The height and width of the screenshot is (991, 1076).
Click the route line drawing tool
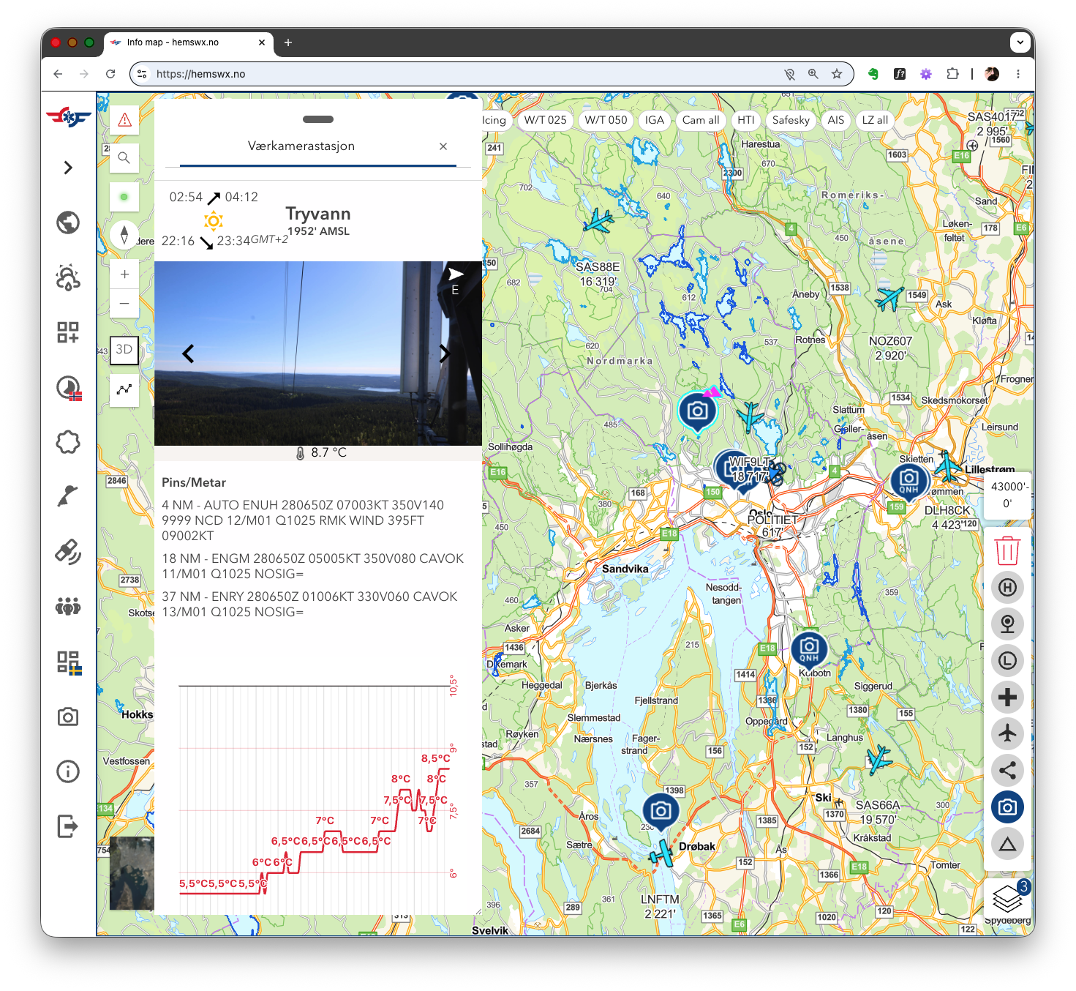coord(124,389)
